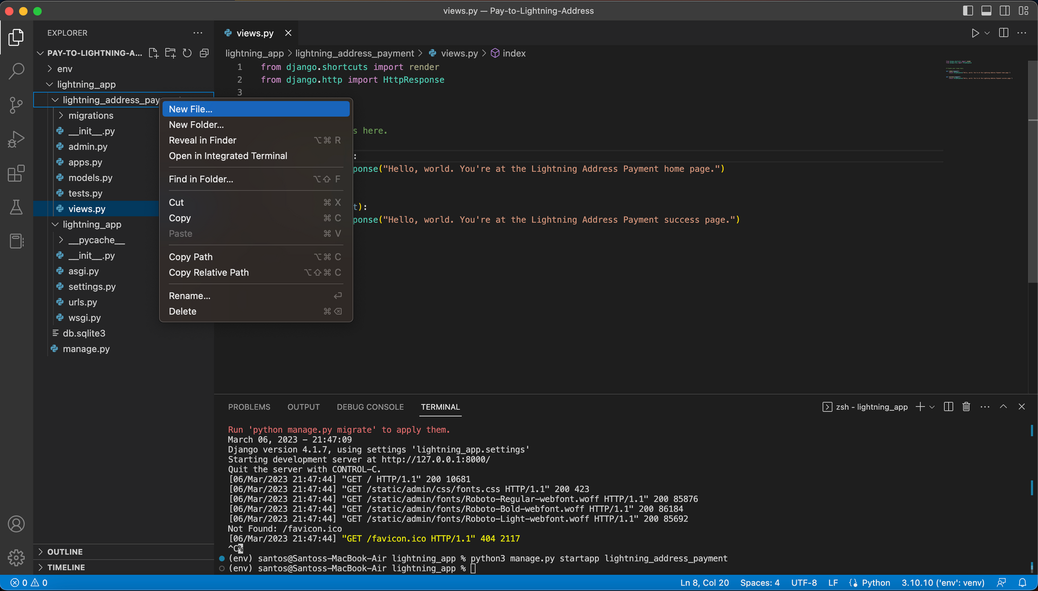The image size is (1038, 591).
Task: Select Reveal in Finder
Action: tap(256, 140)
